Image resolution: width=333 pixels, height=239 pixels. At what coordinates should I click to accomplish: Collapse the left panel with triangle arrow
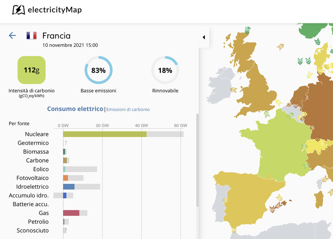tap(204, 37)
